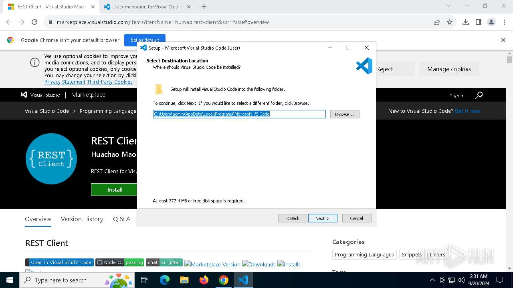Open the Privacy Statement link
The width and height of the screenshot is (513, 288).
pyautogui.click(x=65, y=82)
